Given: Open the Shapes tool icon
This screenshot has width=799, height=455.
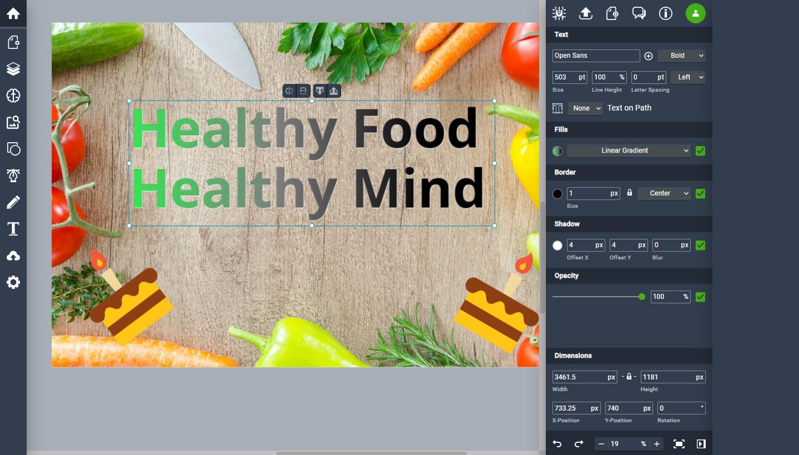Looking at the screenshot, I should click(13, 149).
